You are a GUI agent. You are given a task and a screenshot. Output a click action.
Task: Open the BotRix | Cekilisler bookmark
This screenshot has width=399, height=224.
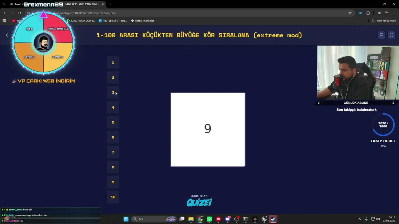pos(142,21)
